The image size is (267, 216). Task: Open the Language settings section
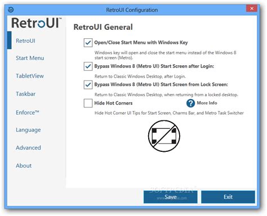(x=28, y=130)
